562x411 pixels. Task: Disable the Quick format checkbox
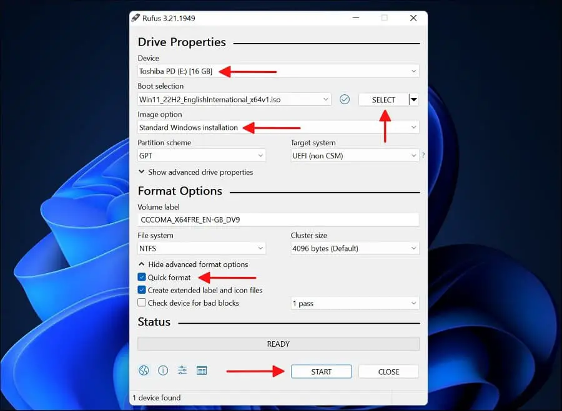(142, 277)
